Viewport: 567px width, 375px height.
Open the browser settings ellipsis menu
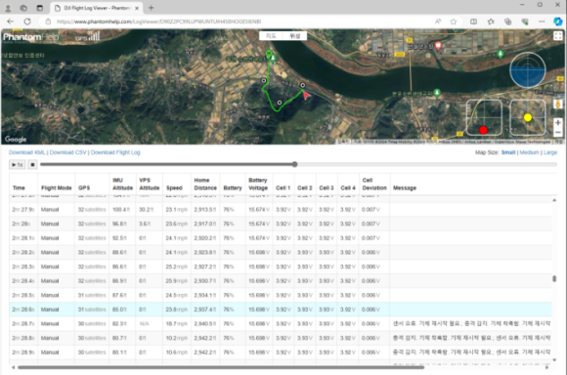coord(542,21)
